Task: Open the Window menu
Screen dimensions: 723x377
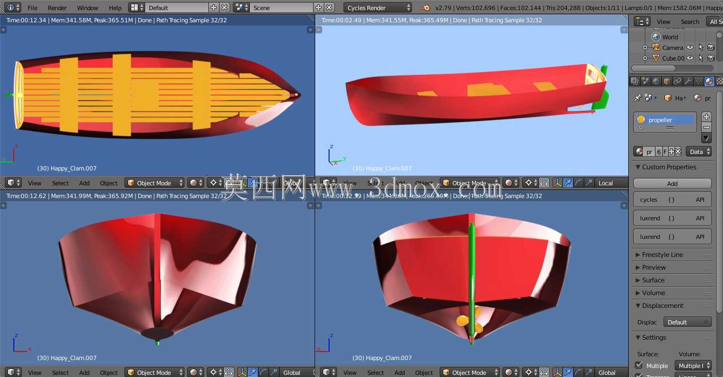Action: [x=88, y=8]
